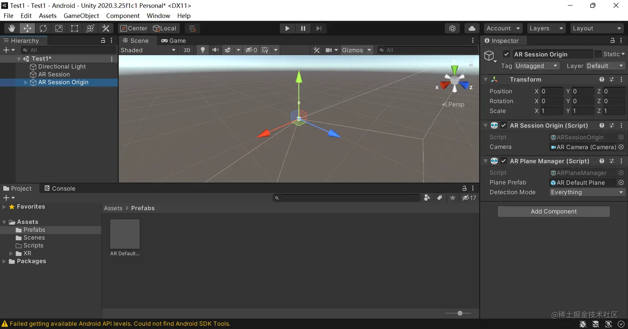Select the Transform tool

click(x=90, y=28)
